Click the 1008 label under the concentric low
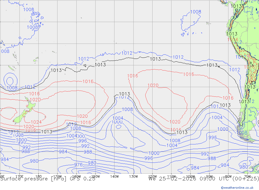The image size is (259, 190). point(12,88)
